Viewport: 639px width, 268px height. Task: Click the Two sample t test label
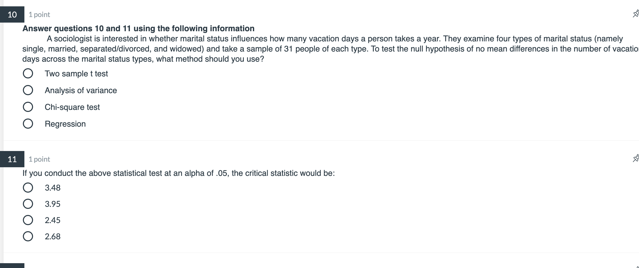tap(76, 74)
